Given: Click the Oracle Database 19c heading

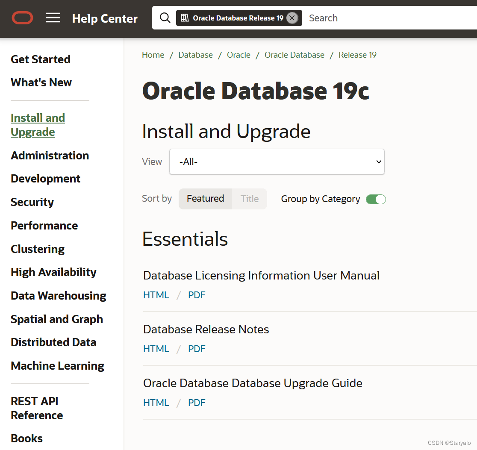Looking at the screenshot, I should click(256, 91).
